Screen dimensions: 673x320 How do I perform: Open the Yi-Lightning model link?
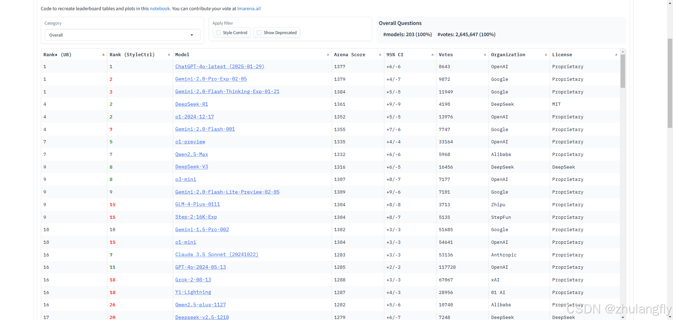click(x=193, y=292)
